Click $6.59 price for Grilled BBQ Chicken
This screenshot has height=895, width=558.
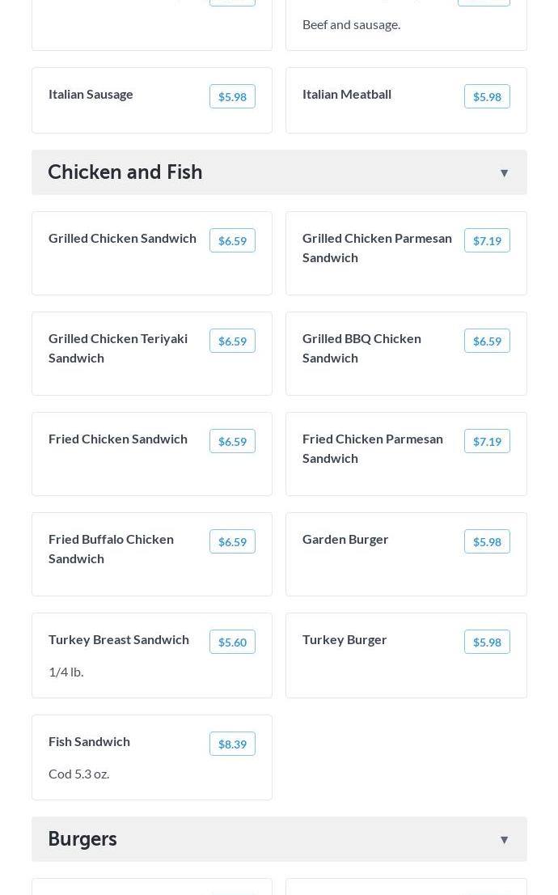[x=487, y=341]
